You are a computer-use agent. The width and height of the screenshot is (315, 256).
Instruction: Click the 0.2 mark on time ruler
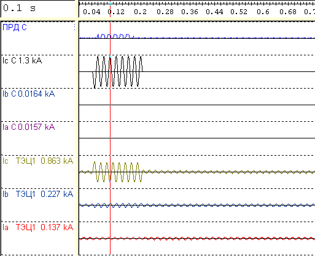click(141, 12)
